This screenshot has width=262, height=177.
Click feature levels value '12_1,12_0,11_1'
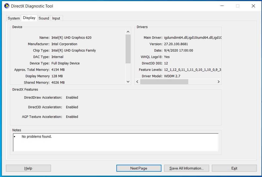pyautogui.click(x=176, y=70)
